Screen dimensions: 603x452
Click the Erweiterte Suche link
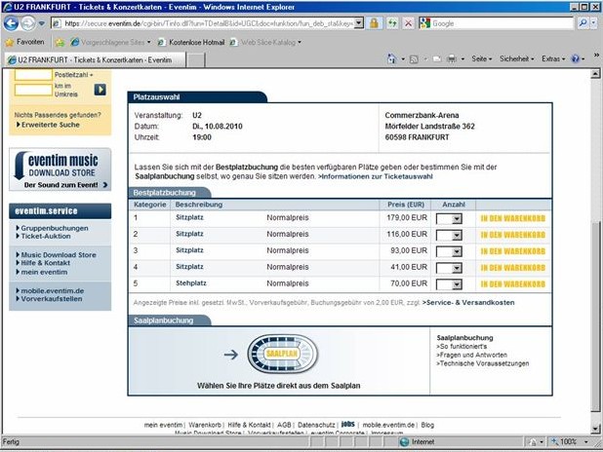51,126
